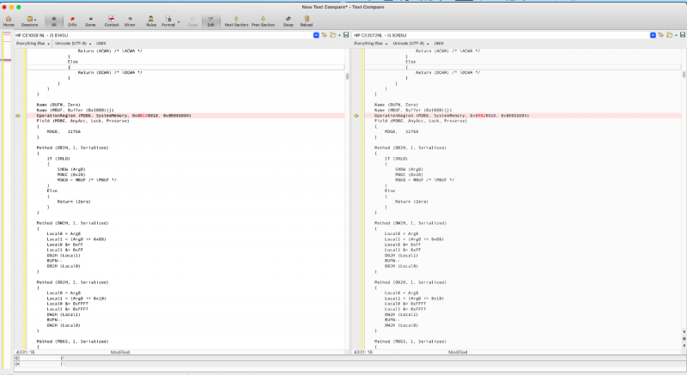Show only differences with Diffs
The width and height of the screenshot is (687, 375).
click(72, 21)
